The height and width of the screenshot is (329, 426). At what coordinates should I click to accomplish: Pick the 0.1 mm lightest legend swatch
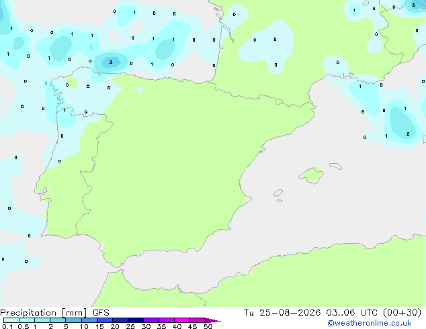11,320
